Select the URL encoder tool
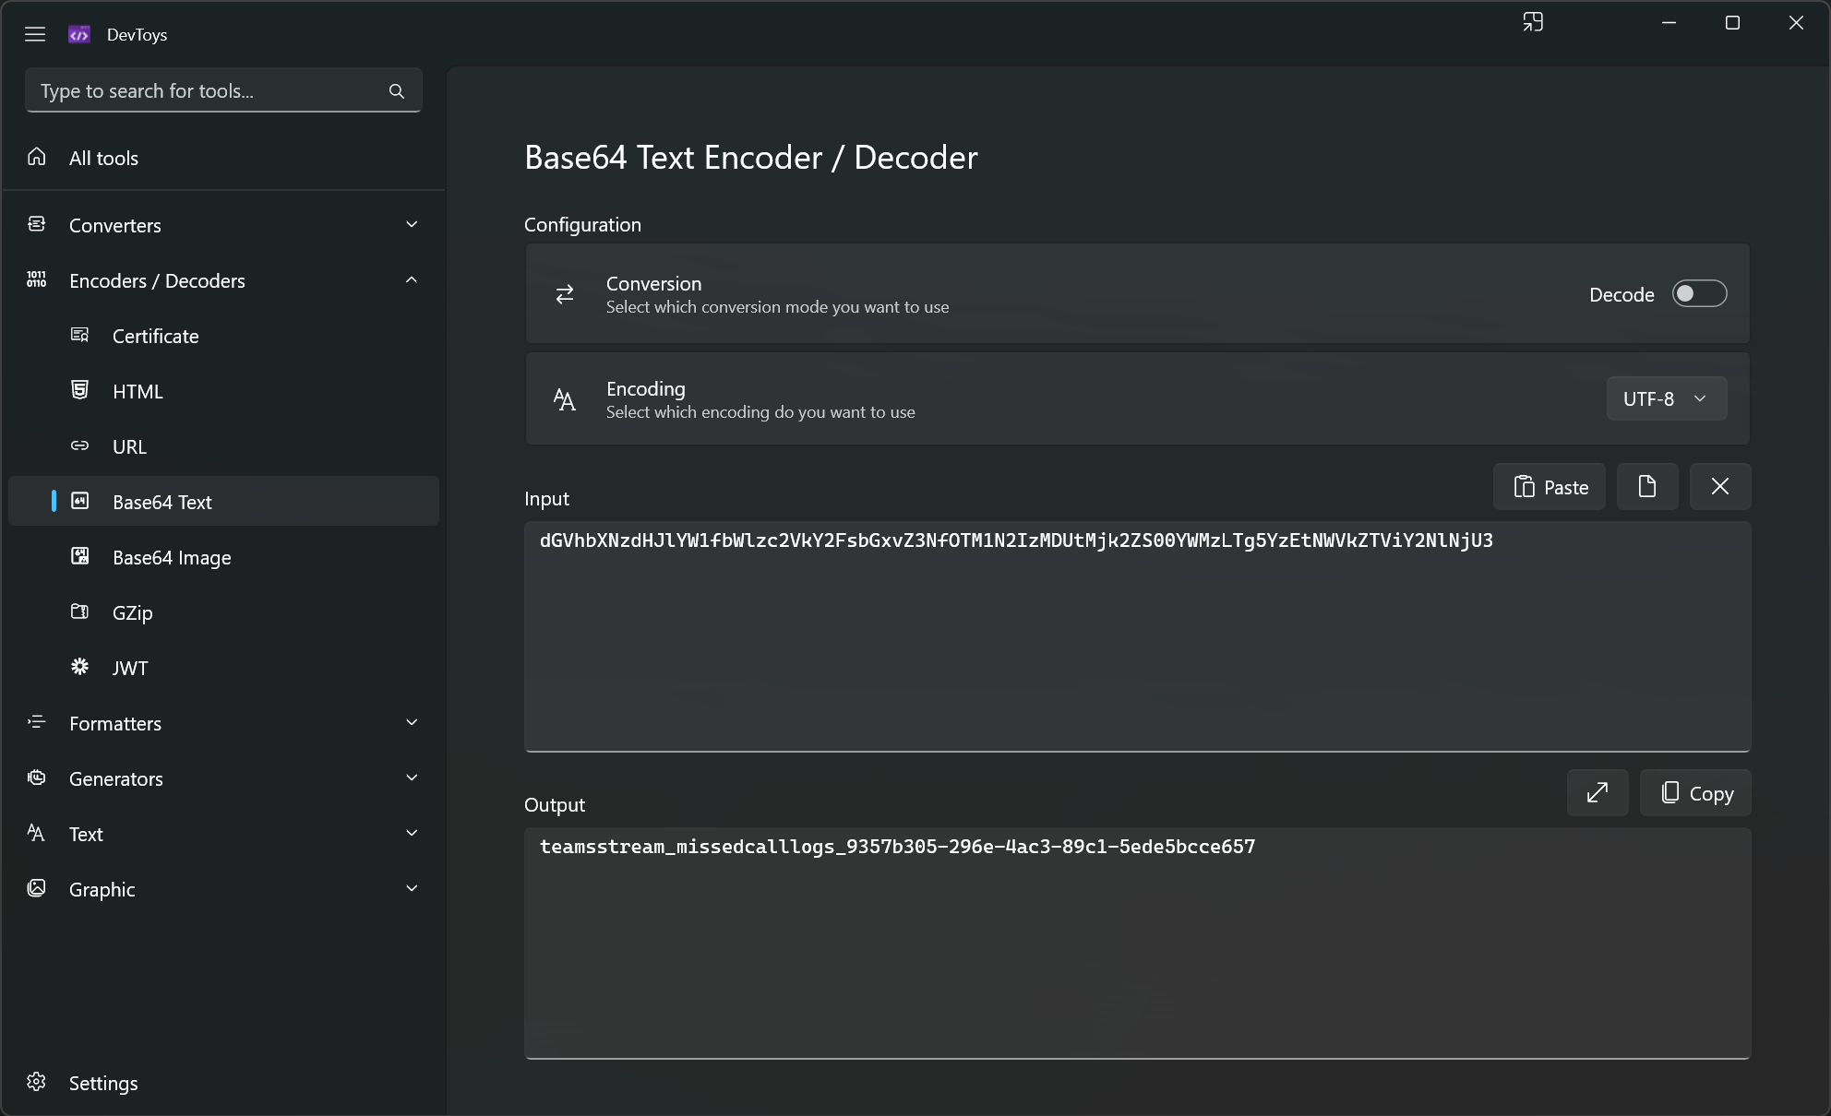The width and height of the screenshot is (1831, 1116). coord(223,446)
